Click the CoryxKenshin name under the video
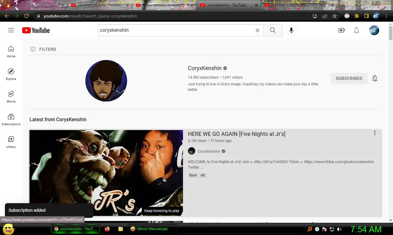Image resolution: width=393 pixels, height=235 pixels. (209, 151)
